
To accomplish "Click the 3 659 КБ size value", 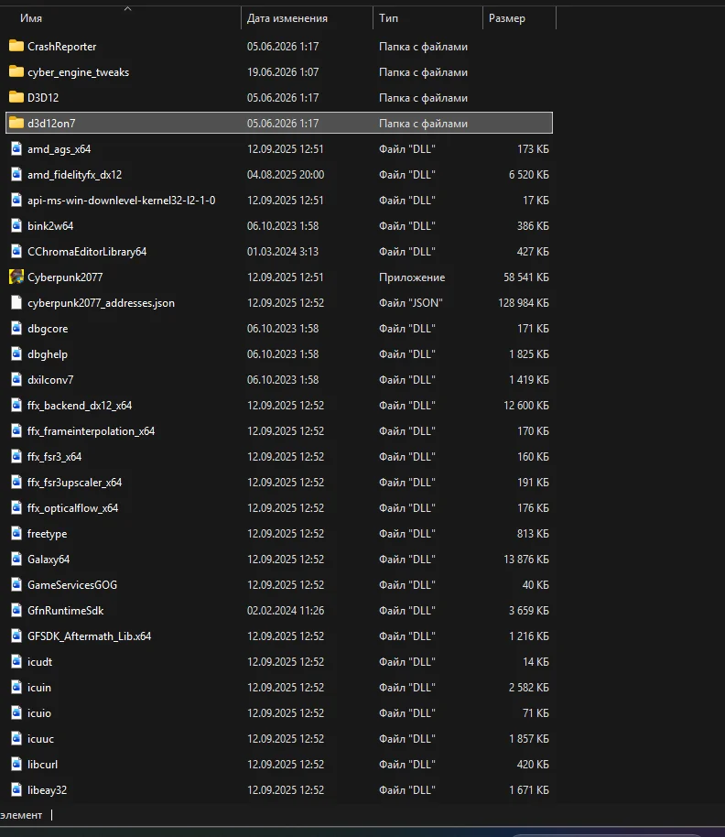I will (x=529, y=610).
